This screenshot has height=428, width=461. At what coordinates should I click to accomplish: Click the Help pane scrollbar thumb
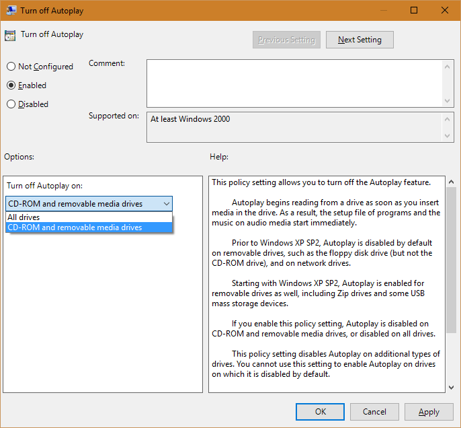[451, 260]
